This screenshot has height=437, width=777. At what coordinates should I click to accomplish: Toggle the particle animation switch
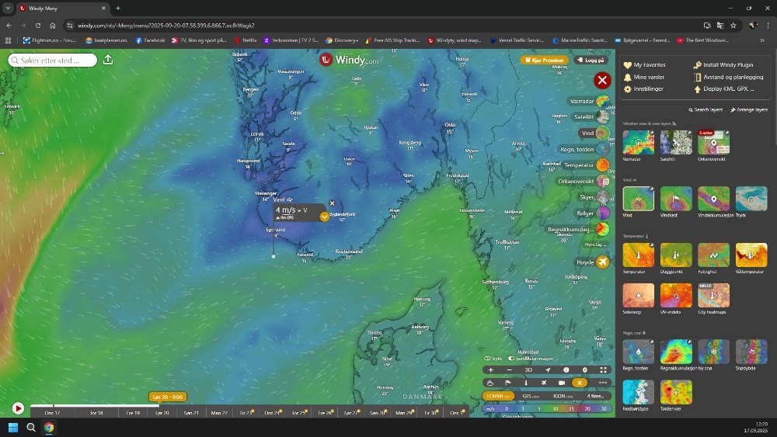coord(511,359)
